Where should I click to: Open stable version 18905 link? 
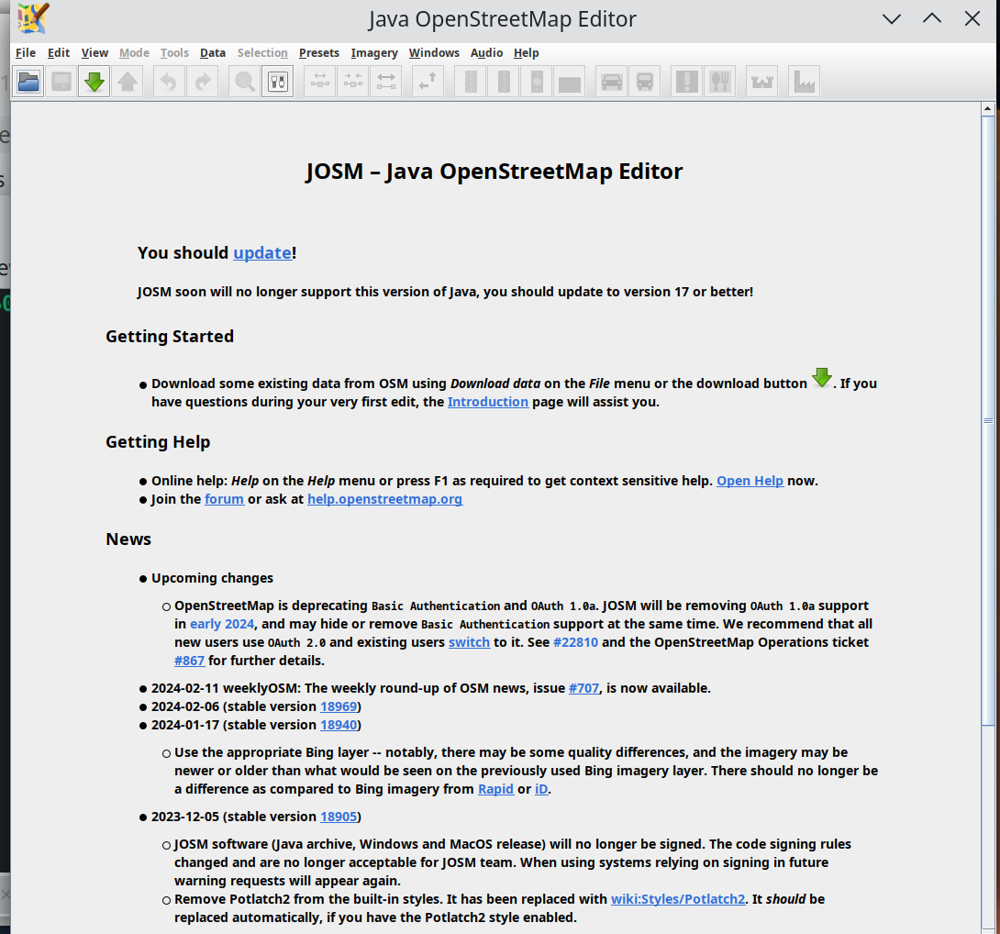[339, 817]
